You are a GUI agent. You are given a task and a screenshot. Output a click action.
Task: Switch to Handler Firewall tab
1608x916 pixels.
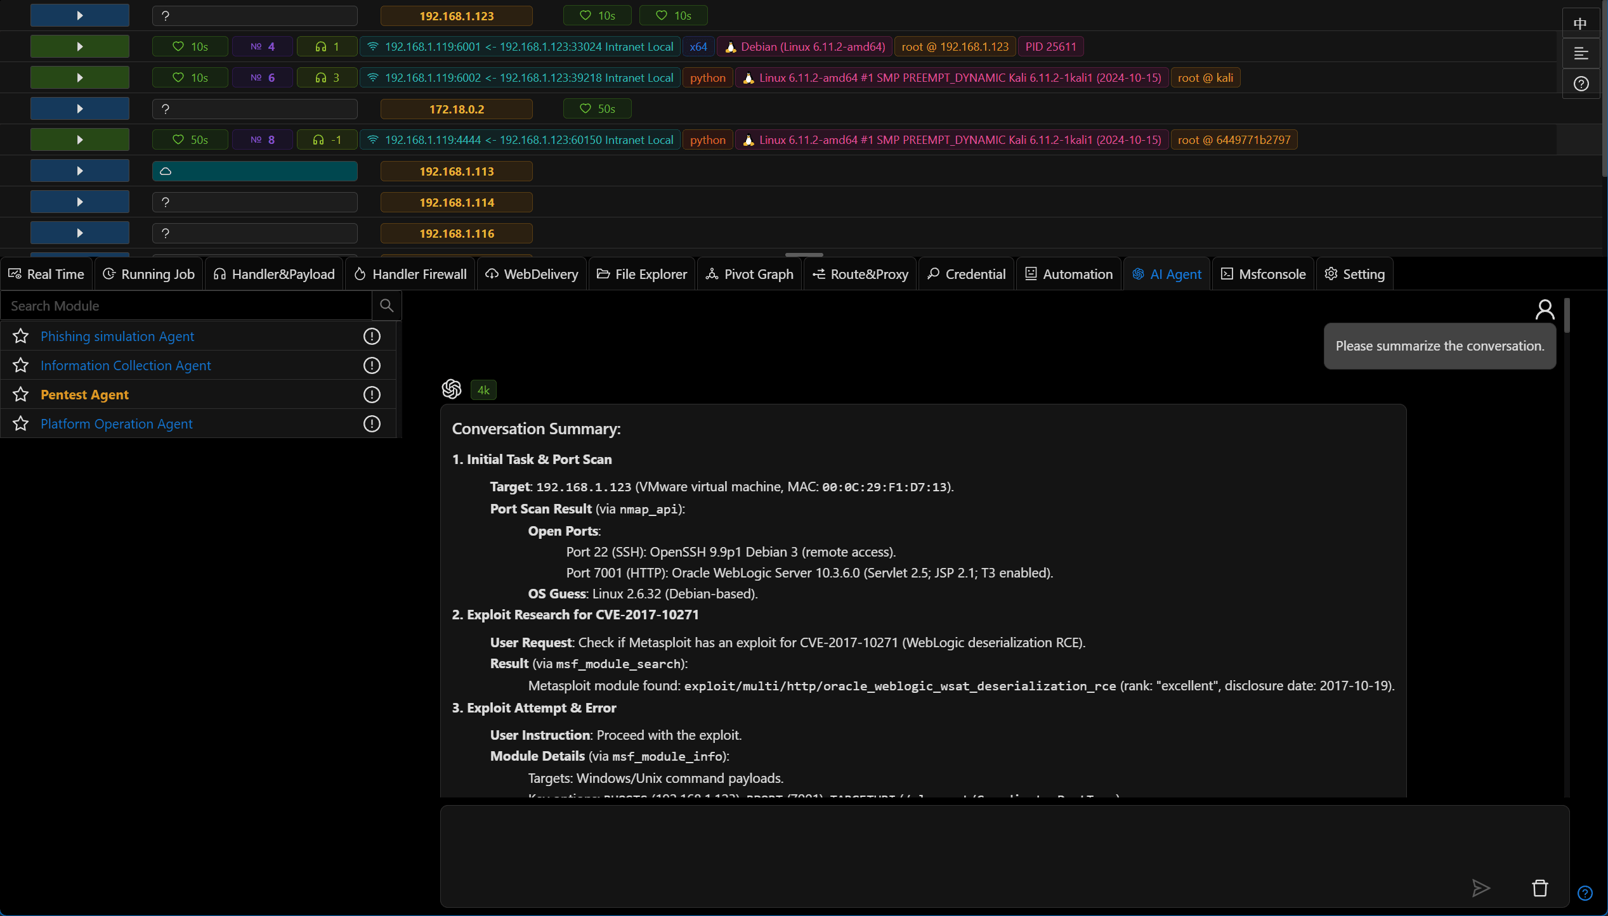coord(410,274)
